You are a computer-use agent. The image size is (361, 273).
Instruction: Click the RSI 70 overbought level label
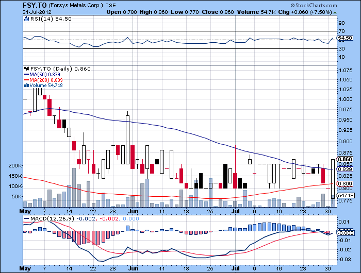[341, 31]
